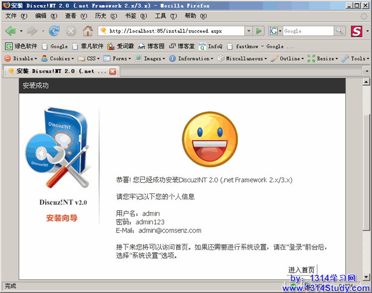The height and width of the screenshot is (293, 372).
Task: Click the search magnifier icon
Action: pos(340,31)
